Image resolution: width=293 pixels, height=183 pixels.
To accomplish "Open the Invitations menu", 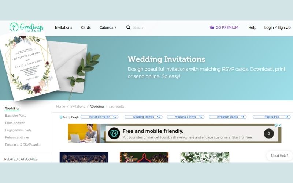I will coord(63,27).
